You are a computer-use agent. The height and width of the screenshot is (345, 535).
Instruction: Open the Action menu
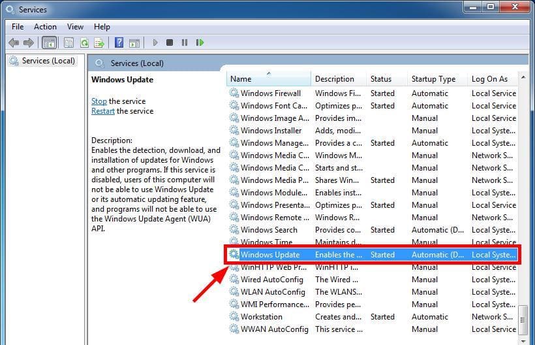point(45,27)
